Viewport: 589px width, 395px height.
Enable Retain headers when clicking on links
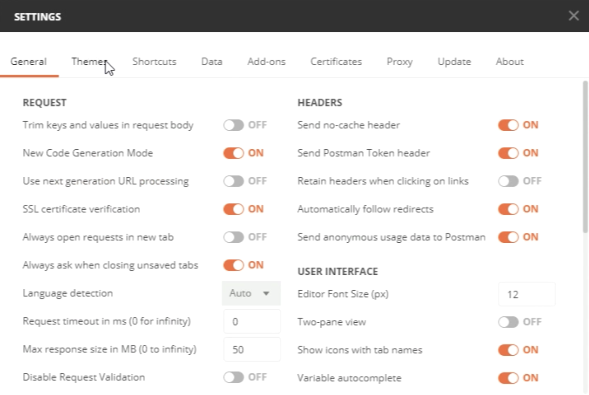coord(508,181)
